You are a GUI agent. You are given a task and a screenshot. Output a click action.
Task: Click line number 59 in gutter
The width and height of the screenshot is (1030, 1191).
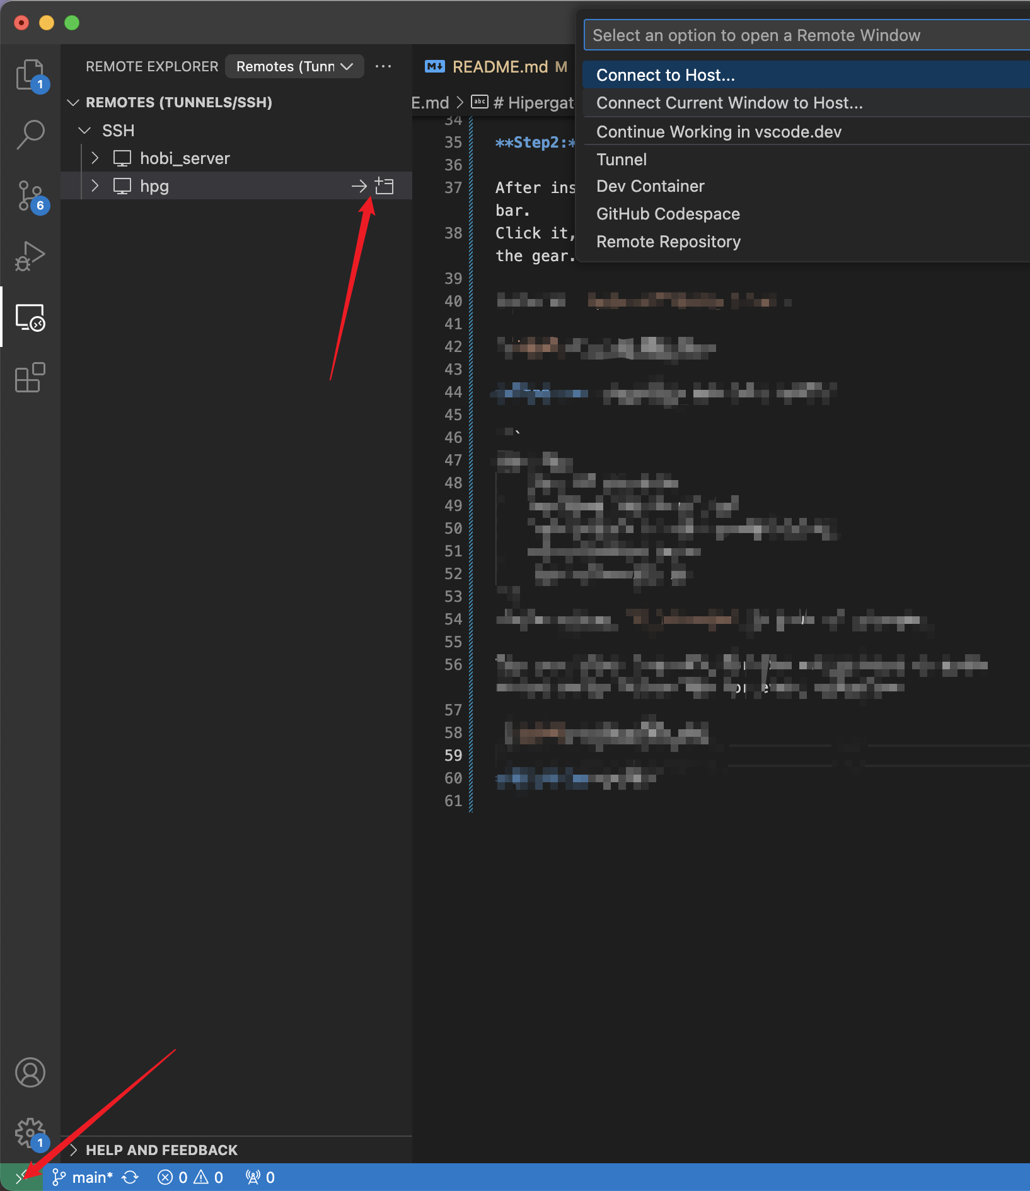[x=453, y=755]
